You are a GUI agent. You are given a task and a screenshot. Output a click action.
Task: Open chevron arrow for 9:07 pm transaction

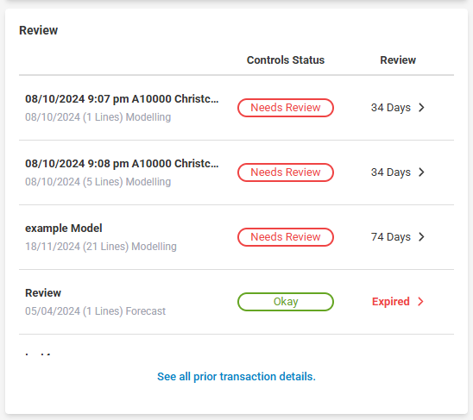(x=421, y=107)
